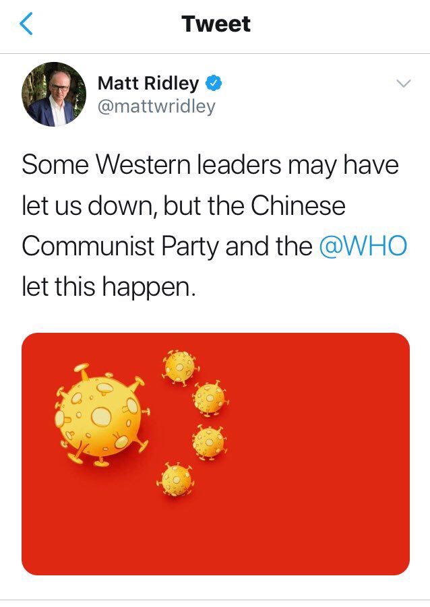This screenshot has height=607, width=430.
Task: Click the second small coronavirus graphic
Action: pyautogui.click(x=210, y=398)
